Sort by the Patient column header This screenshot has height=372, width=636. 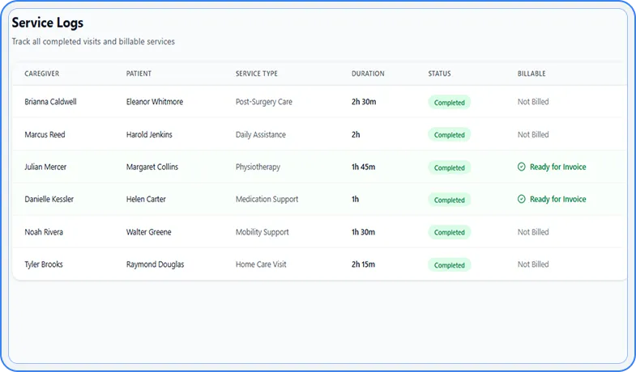(x=139, y=74)
